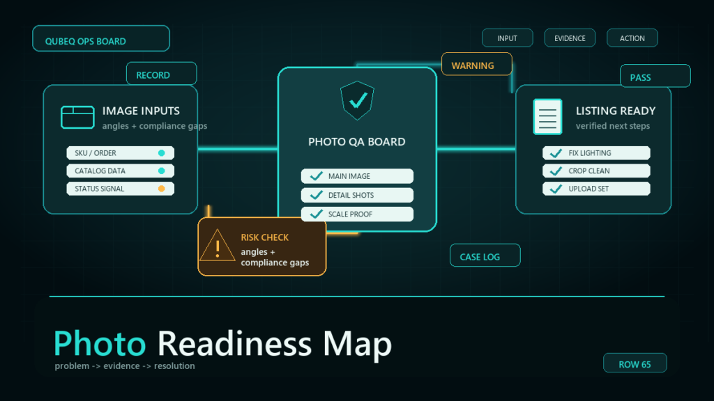Click the RISK CHECK title
714x401 pixels.
[264, 237]
